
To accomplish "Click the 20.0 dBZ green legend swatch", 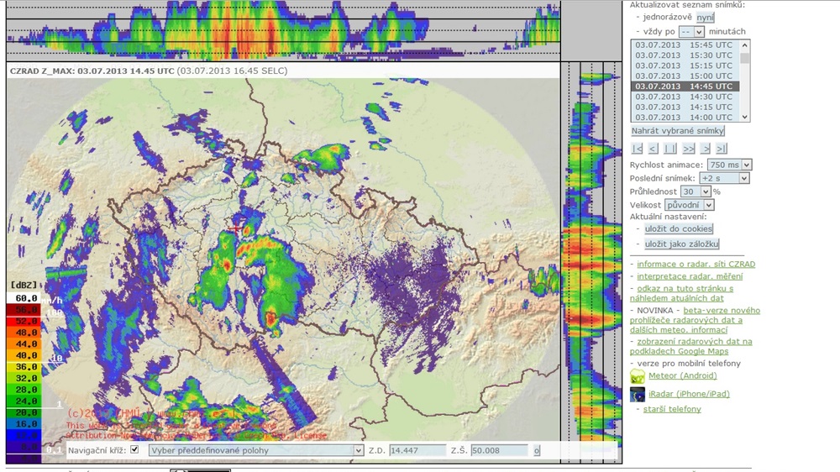I will pyautogui.click(x=24, y=412).
